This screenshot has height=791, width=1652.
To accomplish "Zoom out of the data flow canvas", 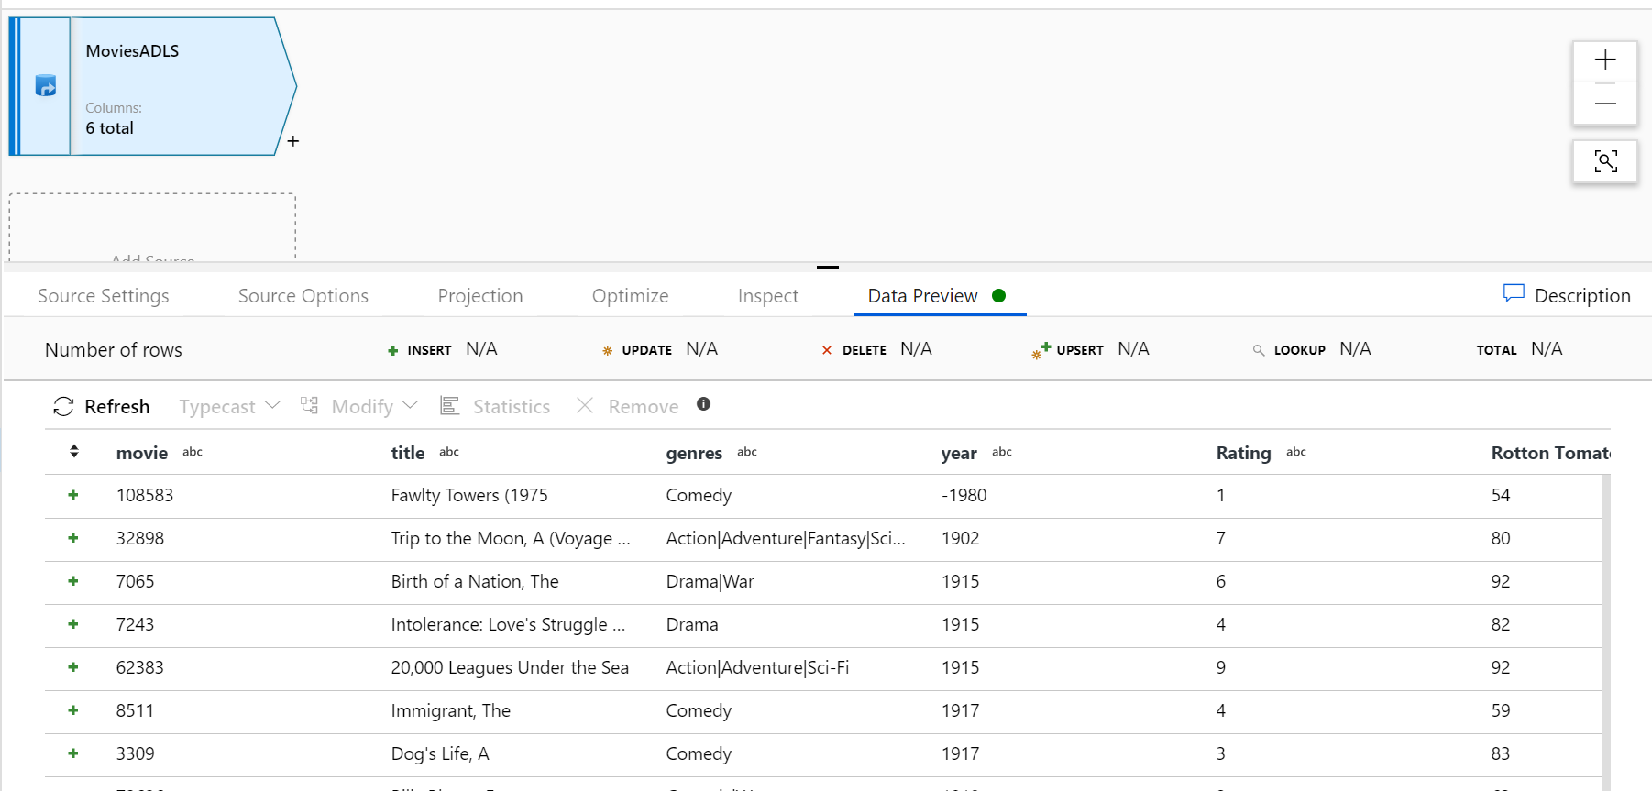I will pos(1605,104).
